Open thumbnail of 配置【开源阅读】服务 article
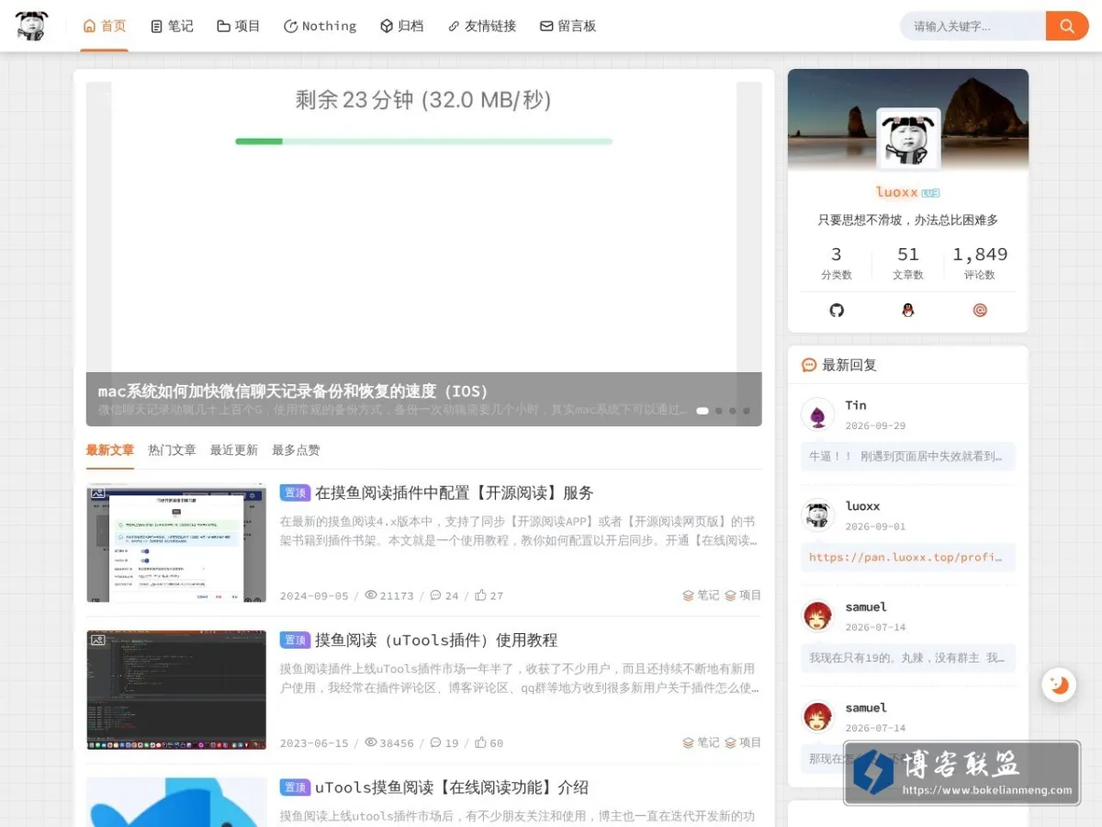The height and width of the screenshot is (827, 1102). (x=176, y=543)
